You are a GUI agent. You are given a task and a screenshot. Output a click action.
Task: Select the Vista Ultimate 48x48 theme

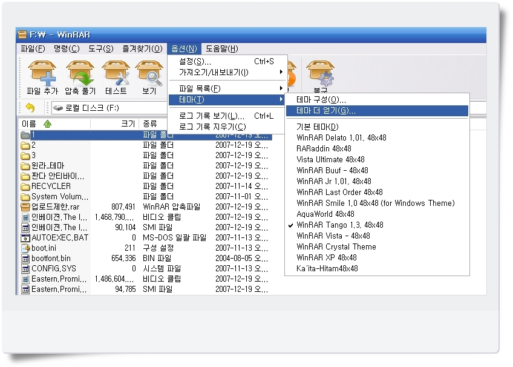click(377, 159)
